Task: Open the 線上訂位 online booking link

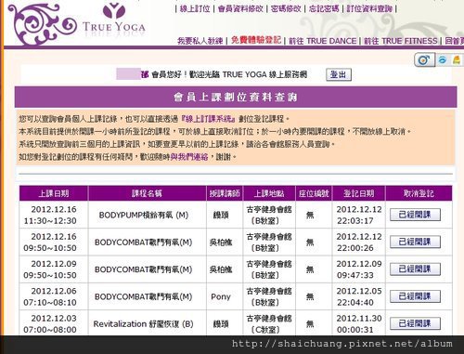Action: pos(195,8)
